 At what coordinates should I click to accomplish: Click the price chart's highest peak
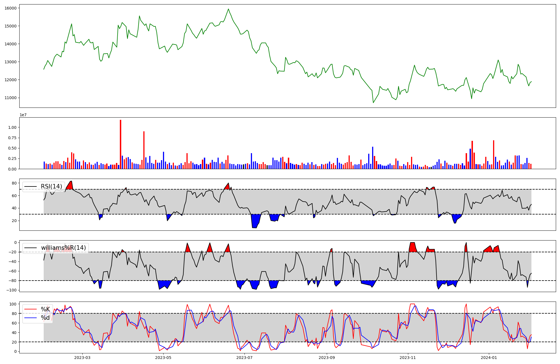tap(228, 9)
